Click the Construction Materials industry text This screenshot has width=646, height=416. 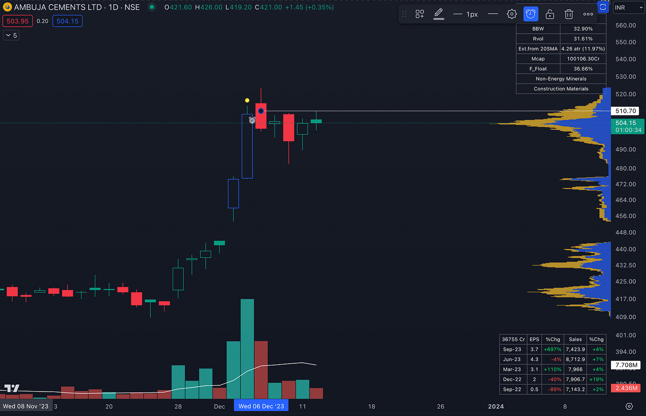(561, 89)
